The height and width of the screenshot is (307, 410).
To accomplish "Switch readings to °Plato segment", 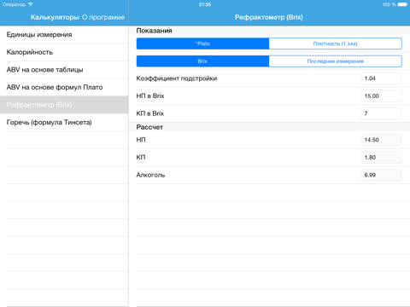I will click(x=202, y=43).
